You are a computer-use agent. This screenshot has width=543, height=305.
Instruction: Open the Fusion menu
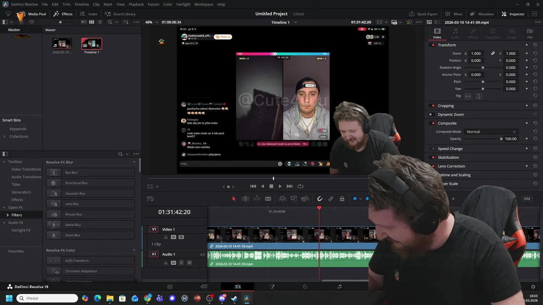[153, 4]
